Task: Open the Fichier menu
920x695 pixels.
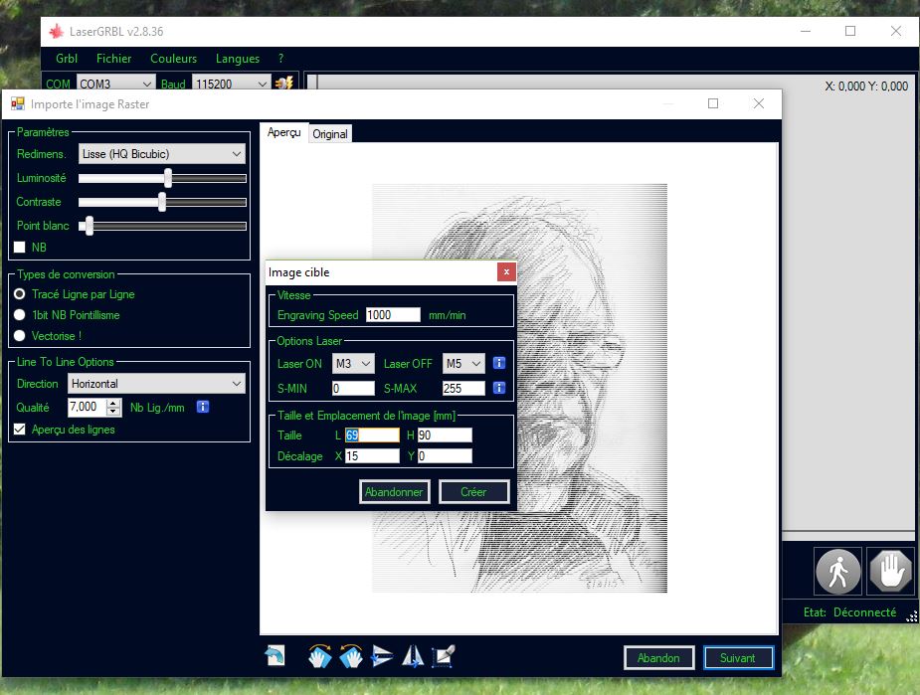Action: pyautogui.click(x=113, y=59)
